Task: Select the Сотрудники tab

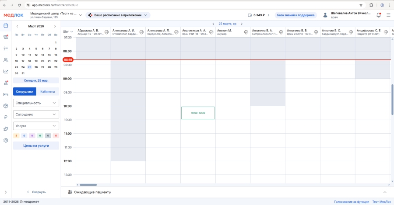Action: [x=25, y=92]
